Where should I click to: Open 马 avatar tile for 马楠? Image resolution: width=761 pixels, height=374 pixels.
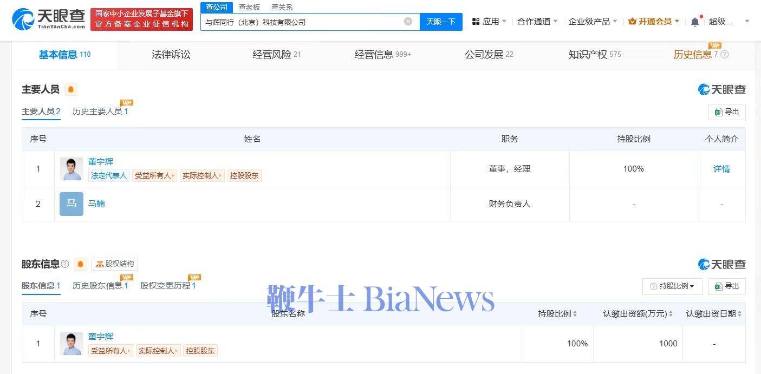pyautogui.click(x=71, y=204)
